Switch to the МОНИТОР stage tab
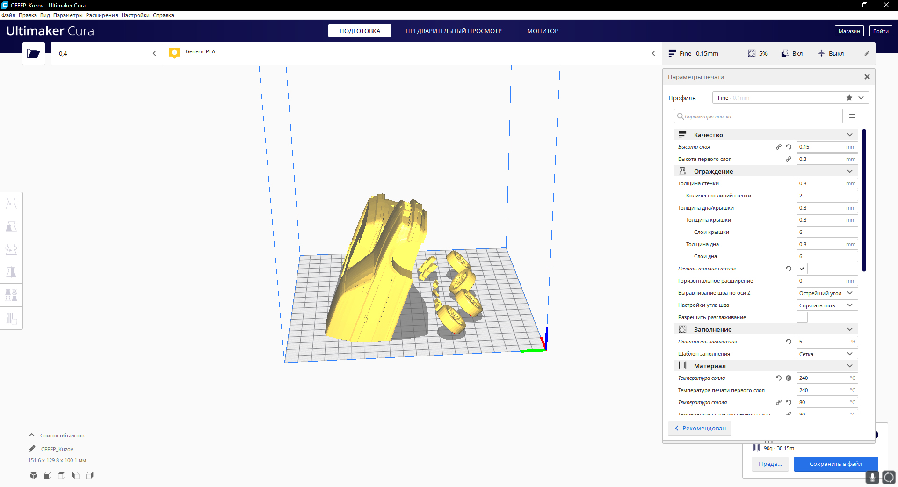Viewport: 898px width, 487px height. tap(543, 31)
